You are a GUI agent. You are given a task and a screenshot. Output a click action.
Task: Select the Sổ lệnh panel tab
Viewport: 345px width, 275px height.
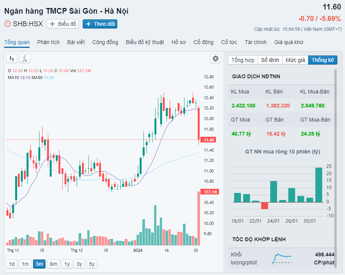(270, 60)
